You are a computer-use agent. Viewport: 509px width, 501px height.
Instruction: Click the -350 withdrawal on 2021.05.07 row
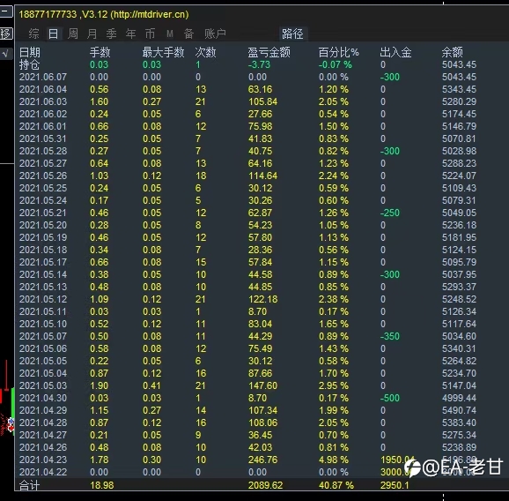coord(390,336)
